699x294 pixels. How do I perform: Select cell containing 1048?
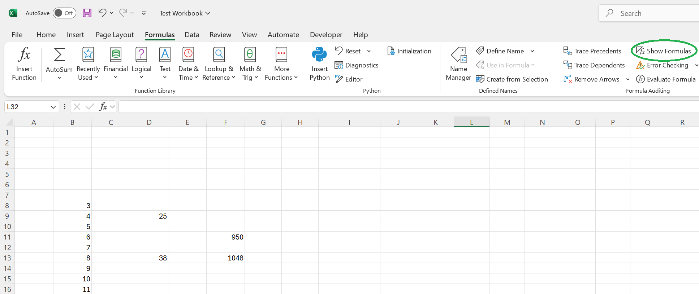225,258
